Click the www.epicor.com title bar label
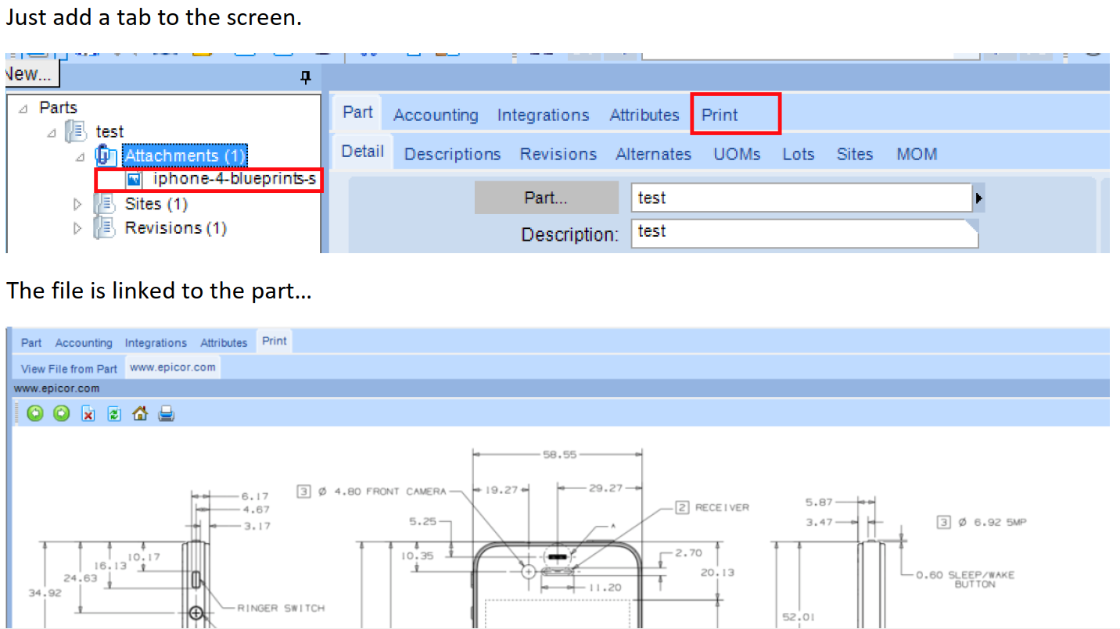Image resolution: width=1120 pixels, height=629 pixels. pyautogui.click(x=56, y=388)
